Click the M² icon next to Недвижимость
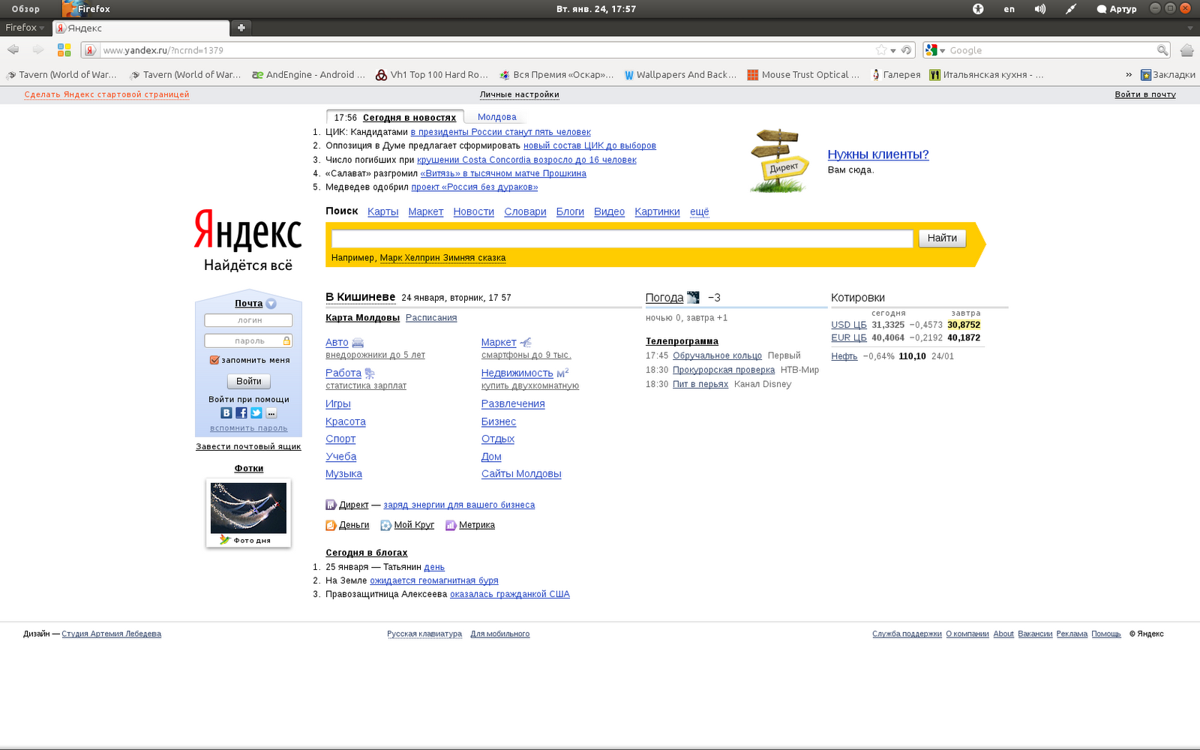The image size is (1200, 750). 562,373
